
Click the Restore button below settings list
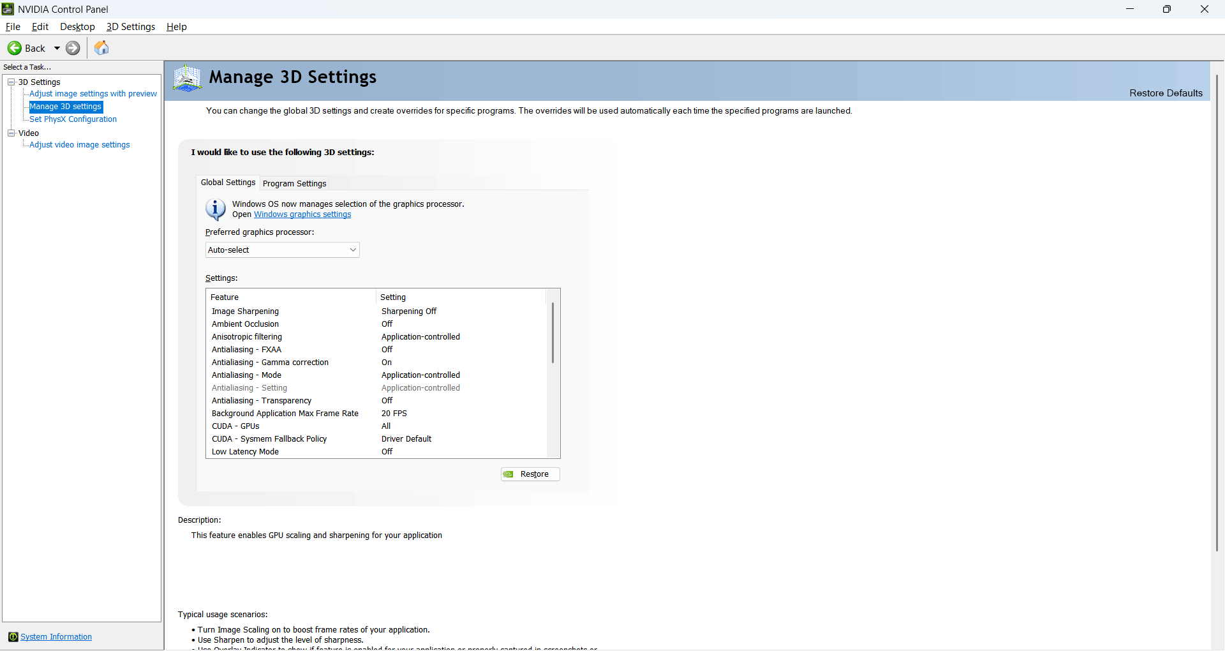(x=530, y=474)
